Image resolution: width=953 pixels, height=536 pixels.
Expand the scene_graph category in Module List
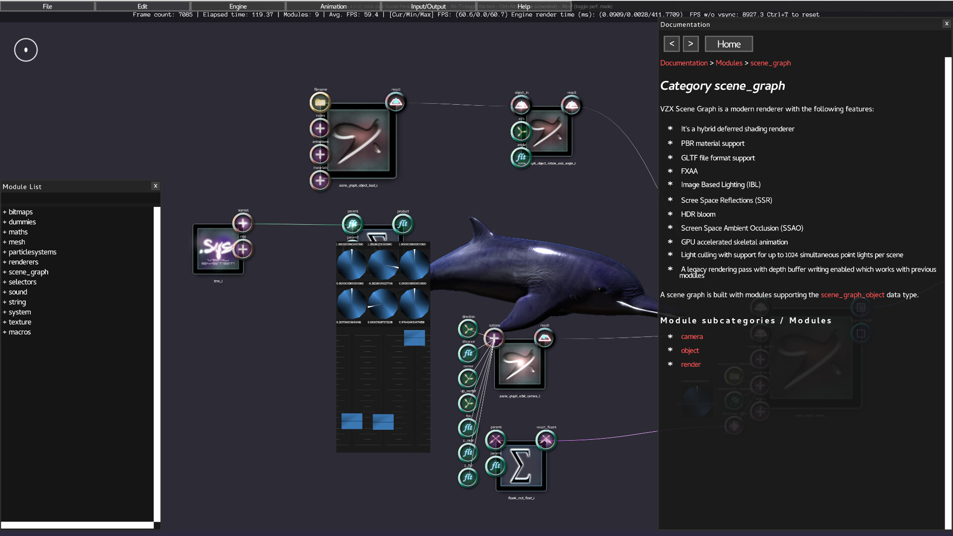pyautogui.click(x=28, y=271)
